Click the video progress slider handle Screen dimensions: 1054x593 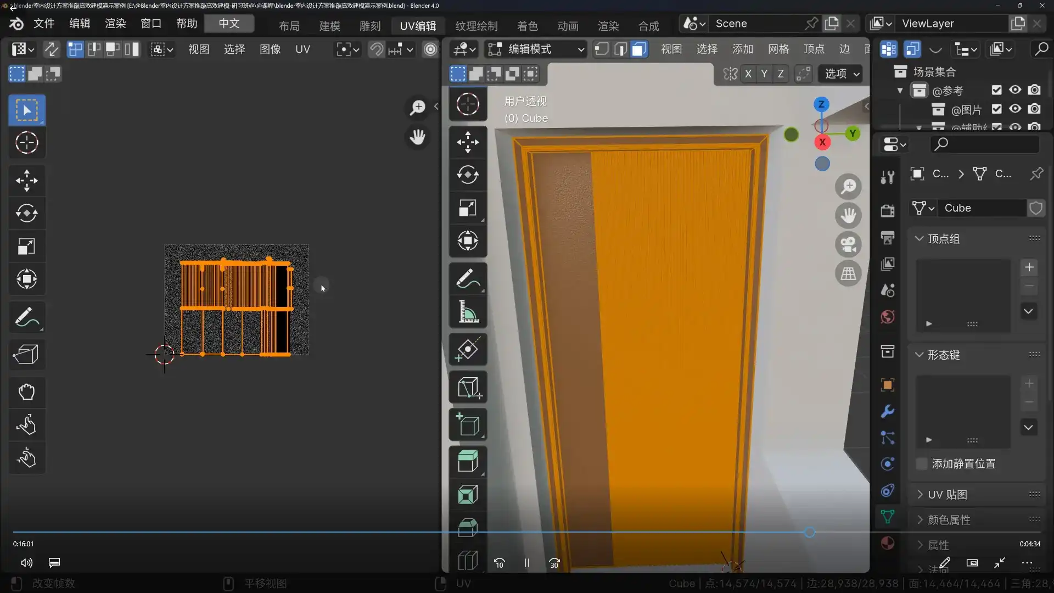[x=809, y=532]
